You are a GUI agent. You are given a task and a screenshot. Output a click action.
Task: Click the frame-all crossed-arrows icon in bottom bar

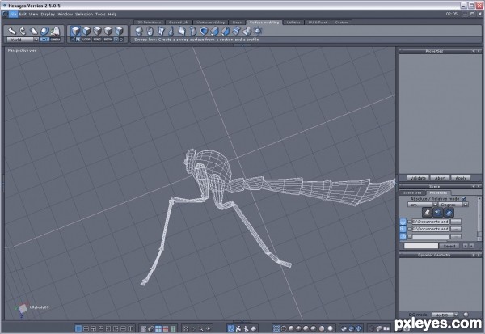click(186, 328)
